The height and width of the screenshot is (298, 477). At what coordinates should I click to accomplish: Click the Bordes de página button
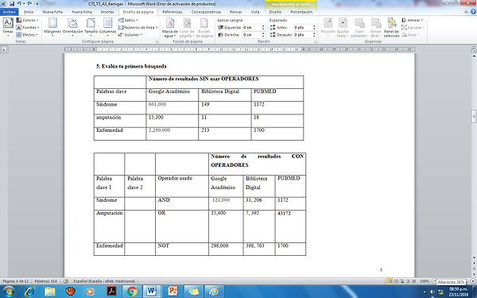tap(204, 27)
